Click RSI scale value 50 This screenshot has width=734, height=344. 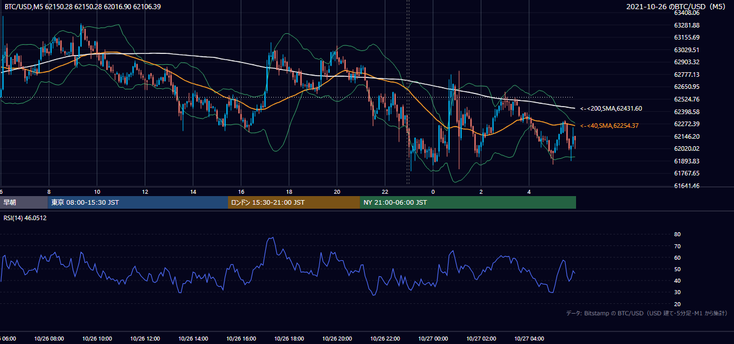pyautogui.click(x=677, y=269)
